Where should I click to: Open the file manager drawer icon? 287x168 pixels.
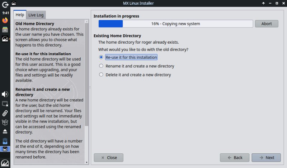point(5,30)
